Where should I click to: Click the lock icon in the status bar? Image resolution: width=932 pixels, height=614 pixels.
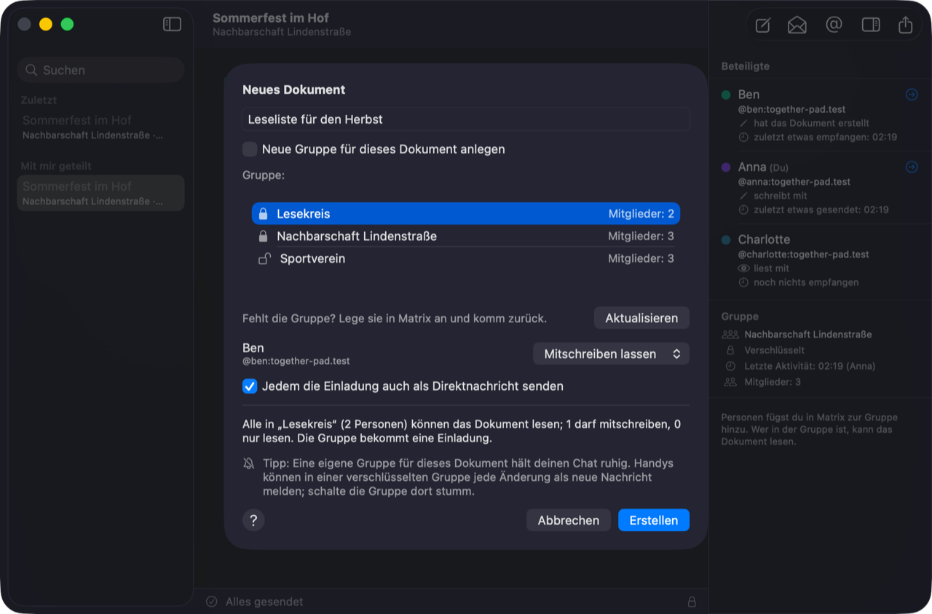(692, 602)
